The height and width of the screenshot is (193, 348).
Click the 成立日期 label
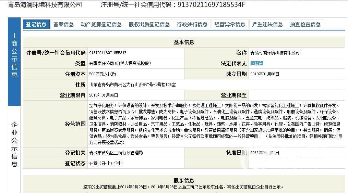click(x=236, y=74)
